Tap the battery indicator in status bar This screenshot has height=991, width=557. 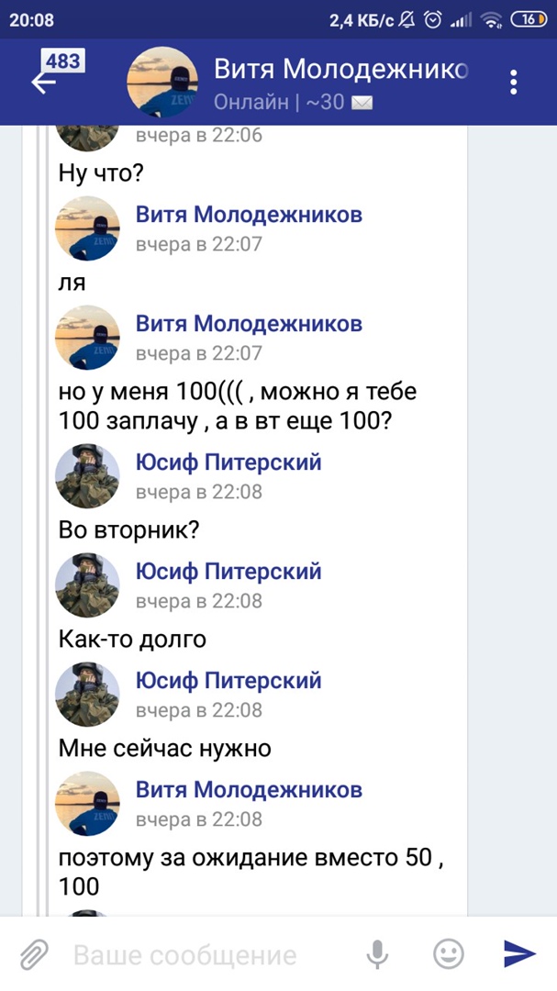[529, 19]
